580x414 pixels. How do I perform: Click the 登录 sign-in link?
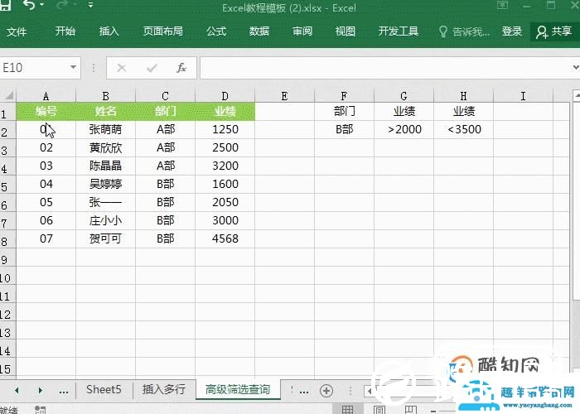pyautogui.click(x=512, y=31)
